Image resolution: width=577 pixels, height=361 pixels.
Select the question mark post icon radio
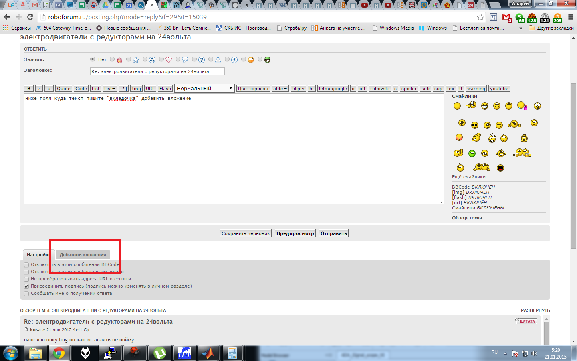194,59
